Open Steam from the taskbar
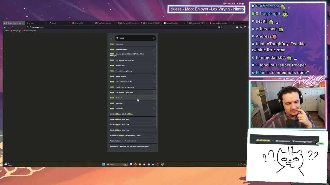This screenshot has width=330, height=185. (153, 164)
